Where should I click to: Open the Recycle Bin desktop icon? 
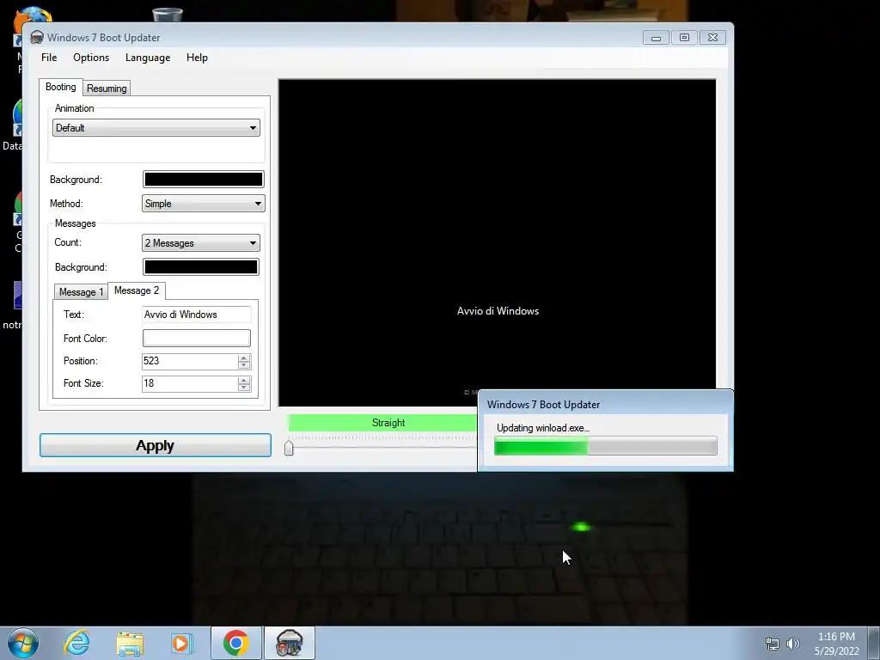pos(168,15)
